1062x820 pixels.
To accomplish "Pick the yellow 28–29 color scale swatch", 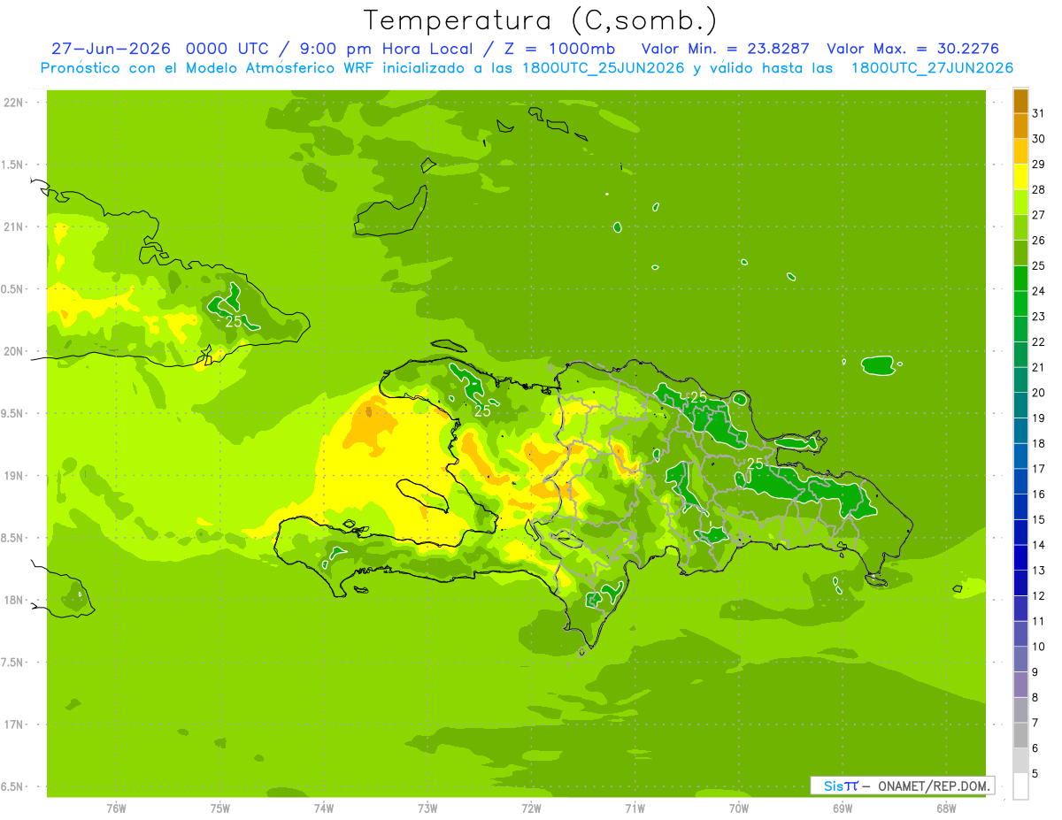I will pos(1020,177).
